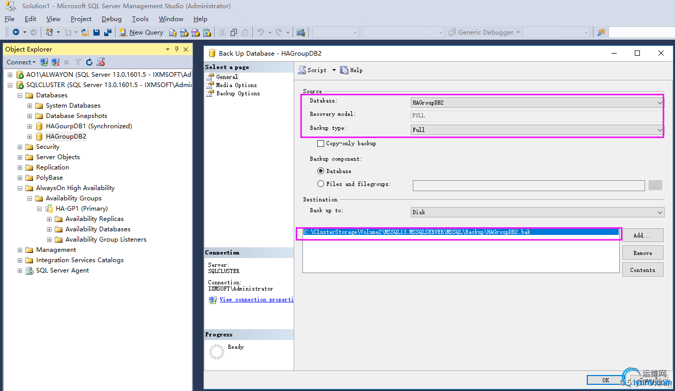Click the Activity Monitor toolbar icon
The image size is (675, 391).
tap(300, 32)
